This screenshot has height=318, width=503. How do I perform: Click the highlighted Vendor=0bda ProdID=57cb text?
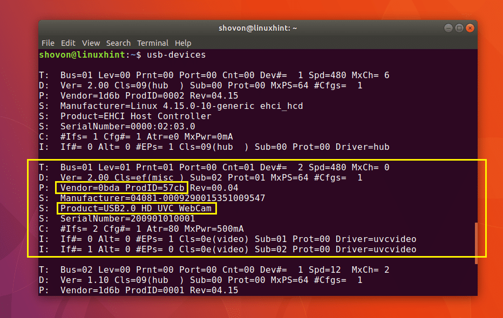tap(121, 188)
